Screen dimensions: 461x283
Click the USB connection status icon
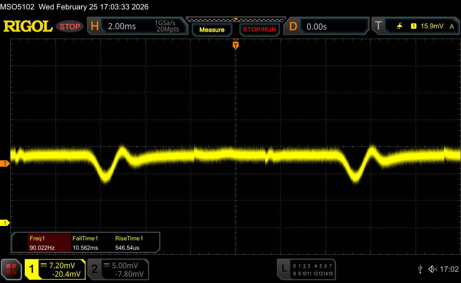(420, 269)
